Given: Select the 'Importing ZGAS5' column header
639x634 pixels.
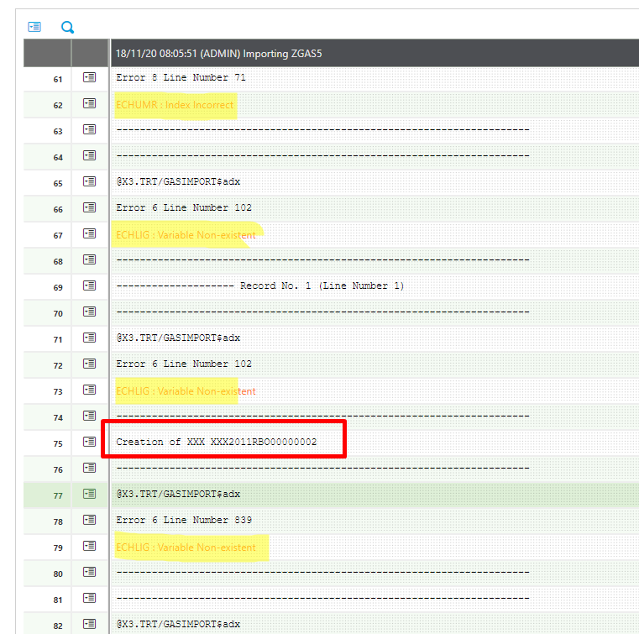Looking at the screenshot, I should pyautogui.click(x=219, y=54).
